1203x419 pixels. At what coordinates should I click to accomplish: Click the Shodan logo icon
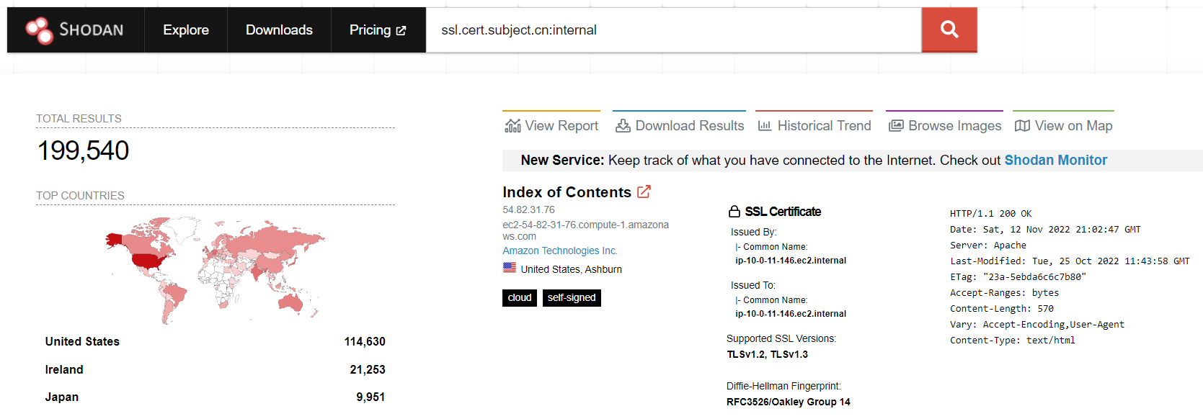click(x=40, y=30)
